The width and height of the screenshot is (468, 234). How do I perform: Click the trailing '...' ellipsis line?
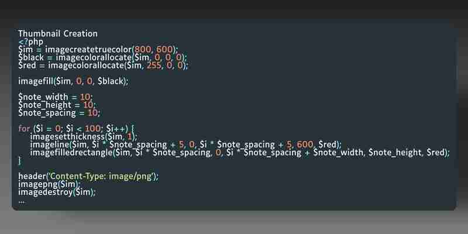pos(21,202)
